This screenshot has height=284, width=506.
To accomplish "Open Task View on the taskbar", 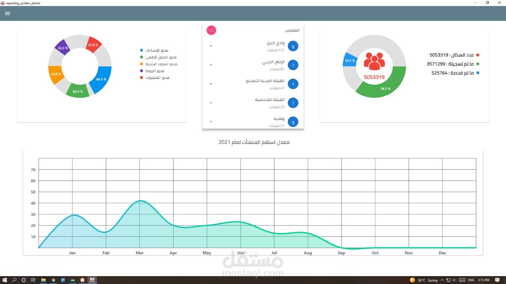I will 33,280.
